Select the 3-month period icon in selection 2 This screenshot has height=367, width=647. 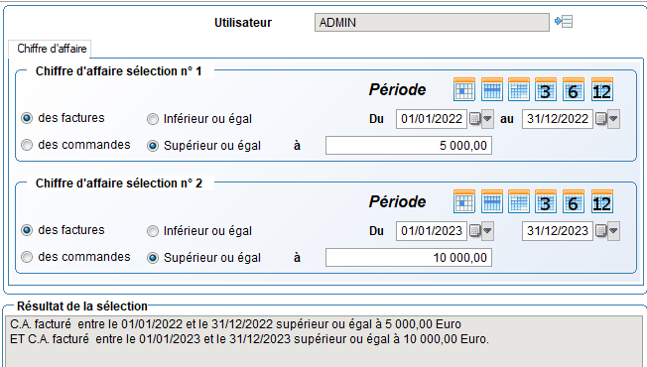pos(545,201)
